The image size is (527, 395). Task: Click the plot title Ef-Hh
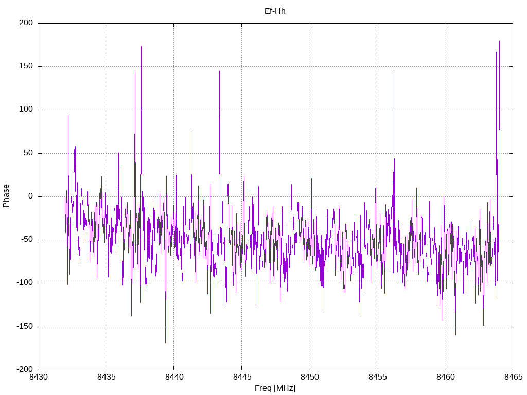(275, 11)
